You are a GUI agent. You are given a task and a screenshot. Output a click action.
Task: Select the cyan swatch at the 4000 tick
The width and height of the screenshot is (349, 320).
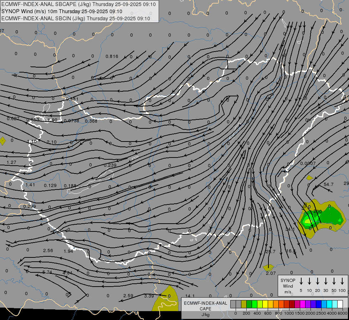pyautogui.click(x=329, y=304)
